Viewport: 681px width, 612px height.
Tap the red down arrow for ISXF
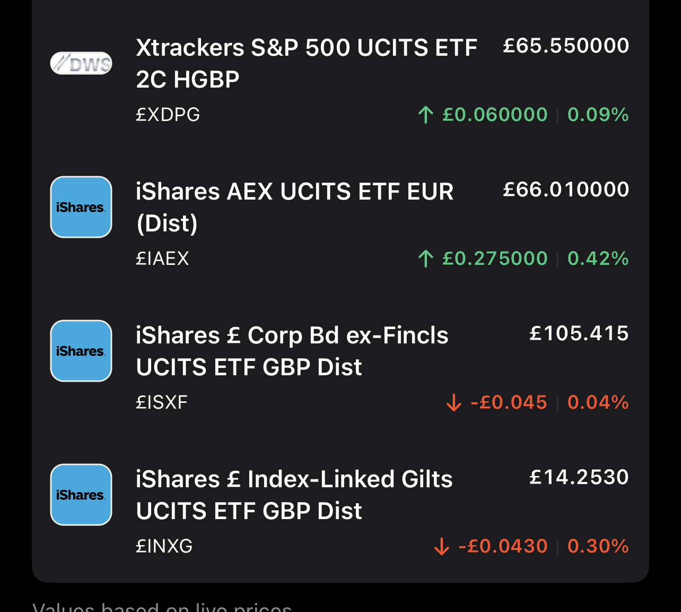tap(453, 402)
